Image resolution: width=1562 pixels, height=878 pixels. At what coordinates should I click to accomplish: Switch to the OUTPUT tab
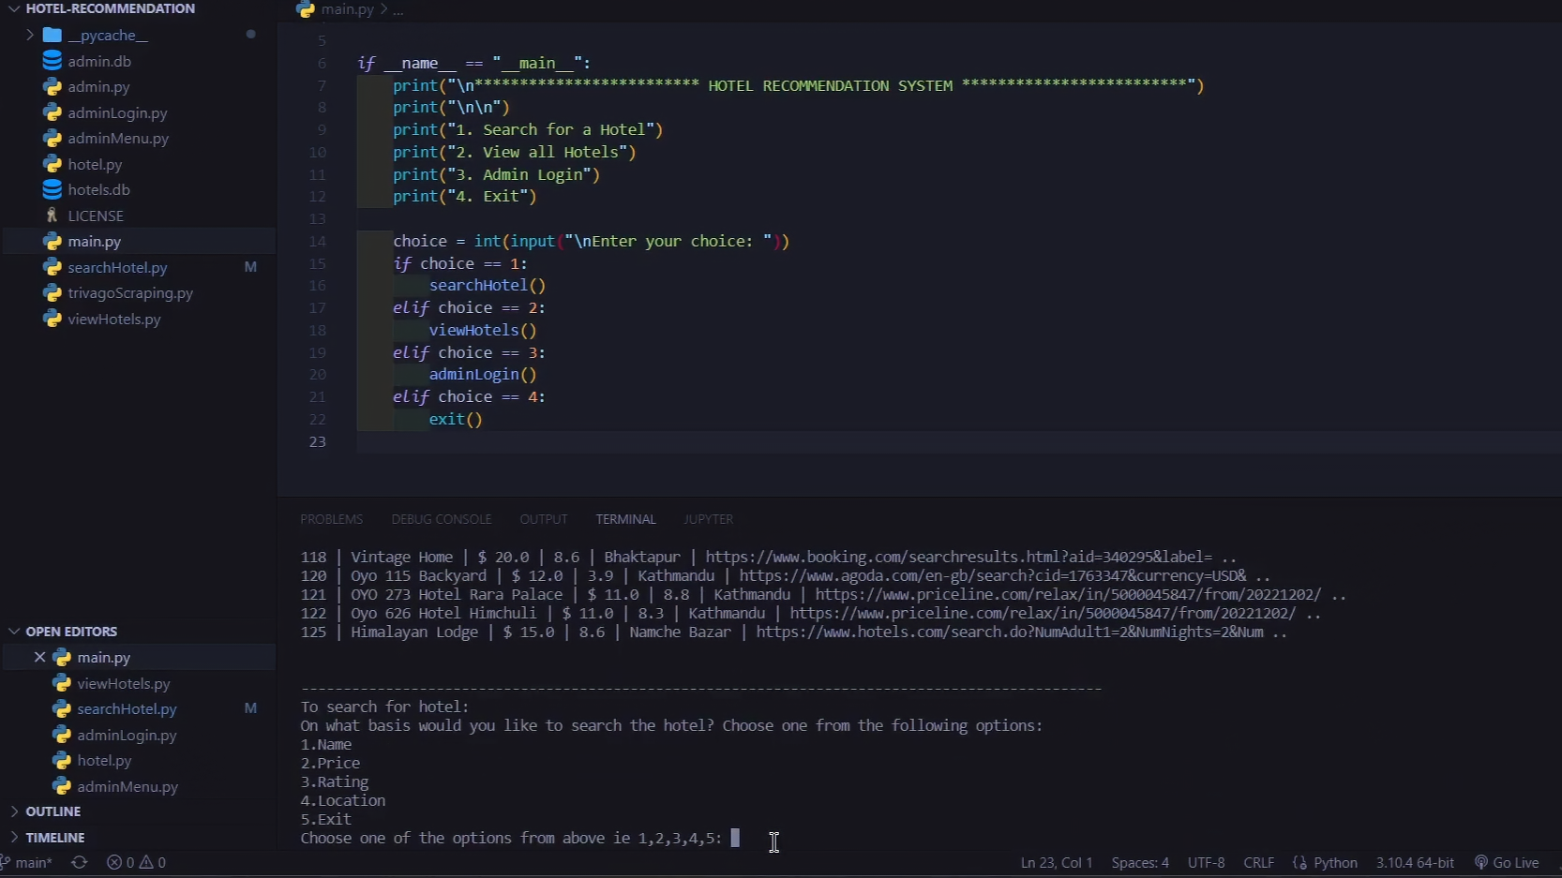click(544, 519)
